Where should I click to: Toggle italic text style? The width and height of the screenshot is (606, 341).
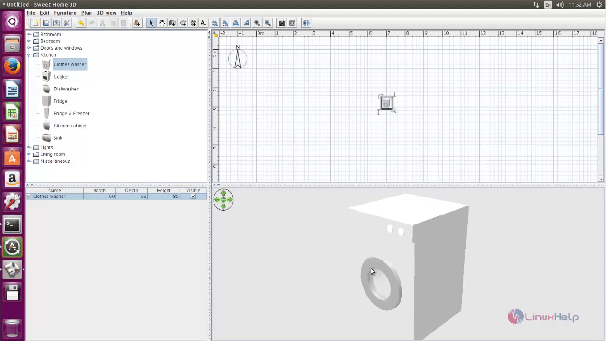point(246,23)
